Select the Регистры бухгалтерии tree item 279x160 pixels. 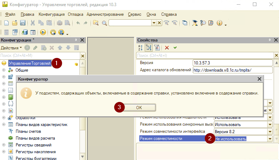click(x=36, y=158)
